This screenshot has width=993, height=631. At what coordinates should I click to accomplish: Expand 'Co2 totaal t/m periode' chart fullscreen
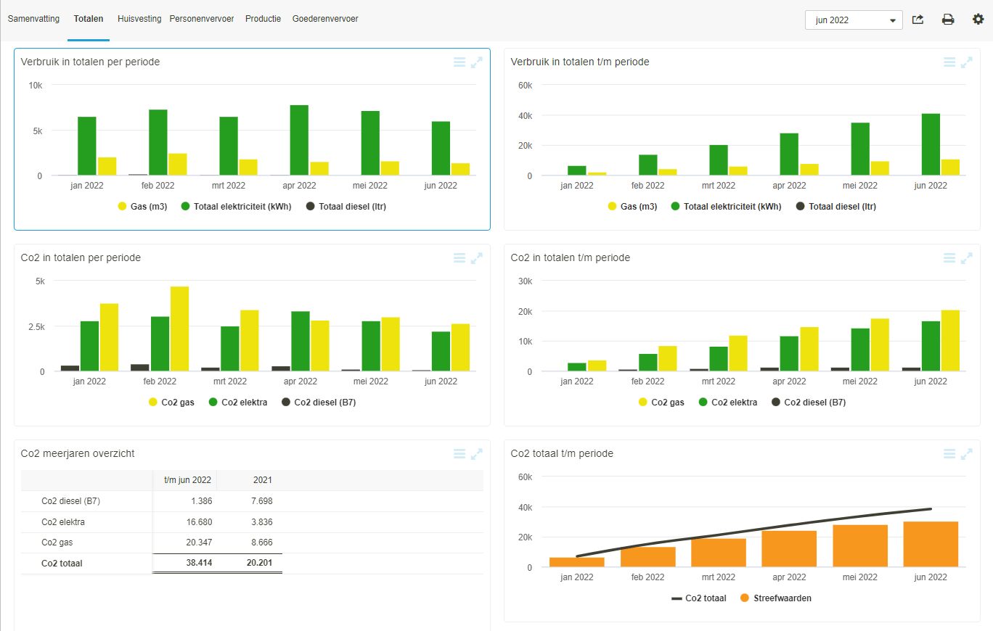(967, 454)
